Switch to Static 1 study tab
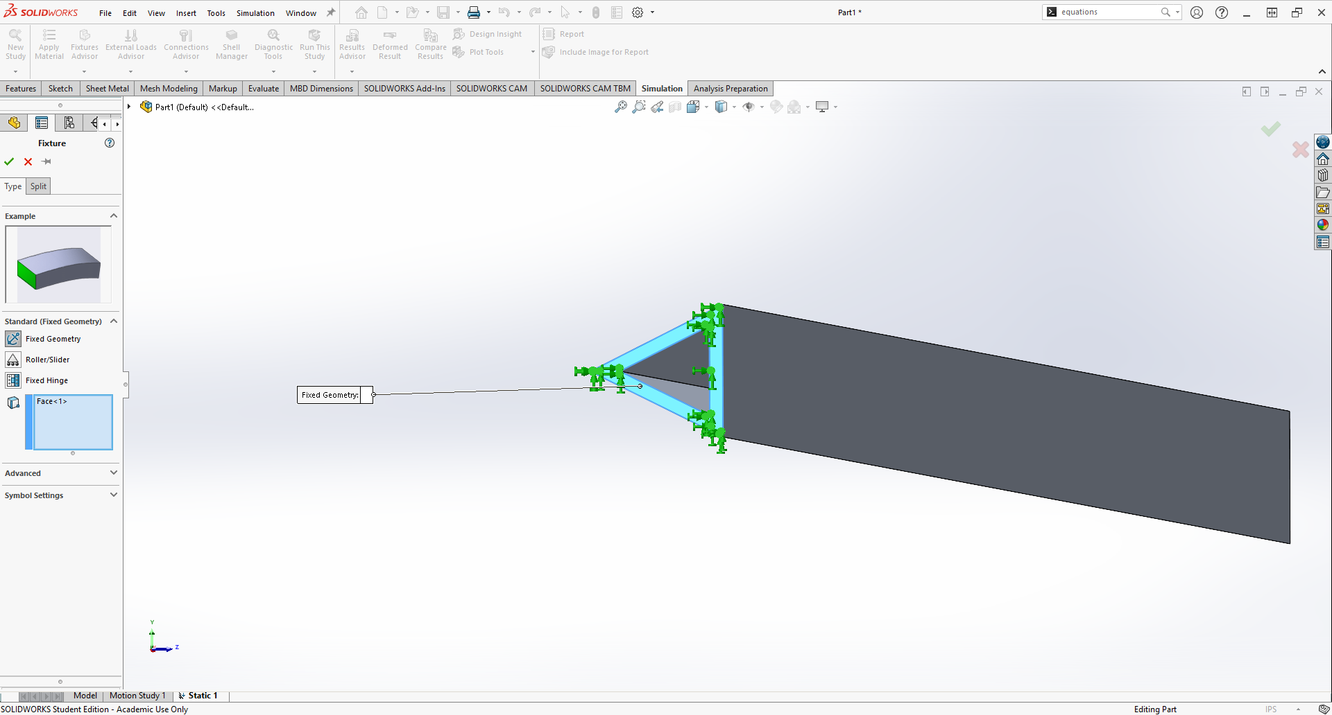 (x=198, y=696)
